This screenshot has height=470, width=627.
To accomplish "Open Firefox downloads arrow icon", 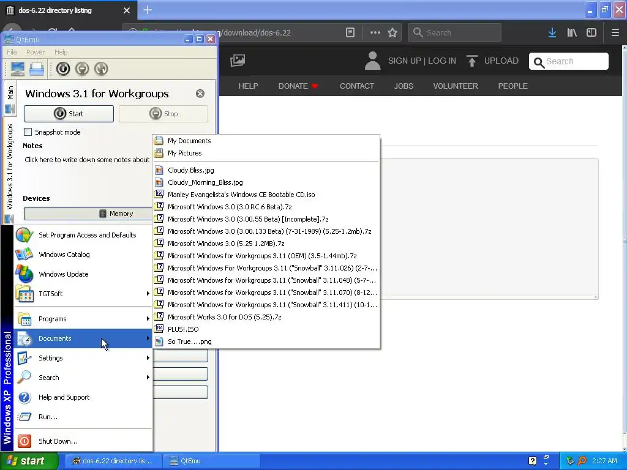I will (552, 33).
